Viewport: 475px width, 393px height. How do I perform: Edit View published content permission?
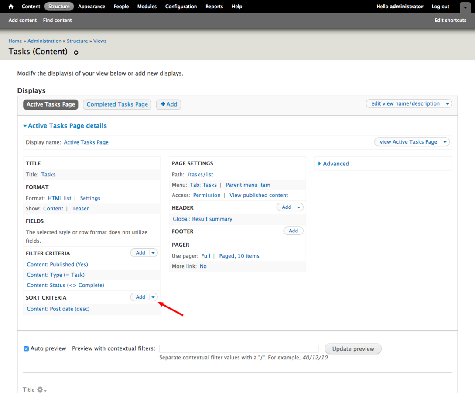259,195
